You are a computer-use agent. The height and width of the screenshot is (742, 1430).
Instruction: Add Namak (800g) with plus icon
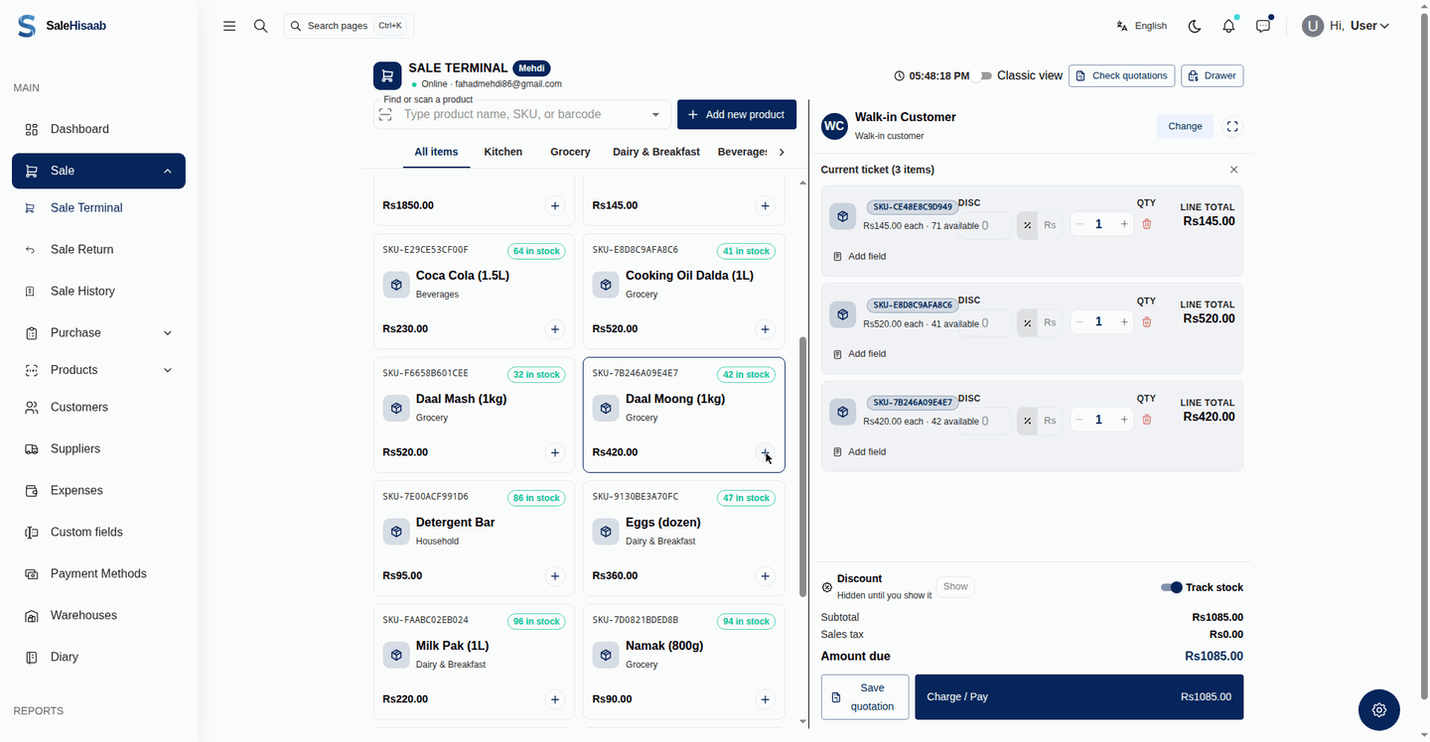click(765, 699)
